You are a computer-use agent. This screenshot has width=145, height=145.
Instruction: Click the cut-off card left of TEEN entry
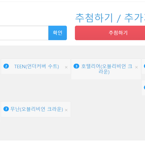pyautogui.click(x=0, y=66)
